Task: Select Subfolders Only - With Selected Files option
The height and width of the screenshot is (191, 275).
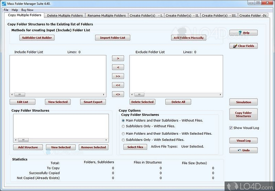Action: click(x=123, y=140)
